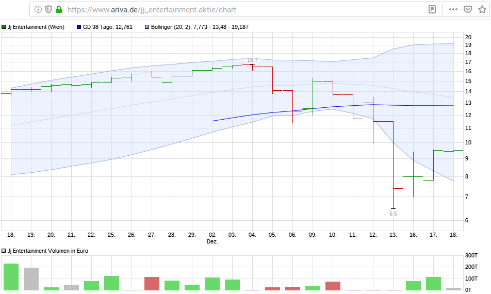Click the green Jj Entertainment (Wien) legend swatch
The height and width of the screenshot is (294, 491).
pyautogui.click(x=4, y=27)
